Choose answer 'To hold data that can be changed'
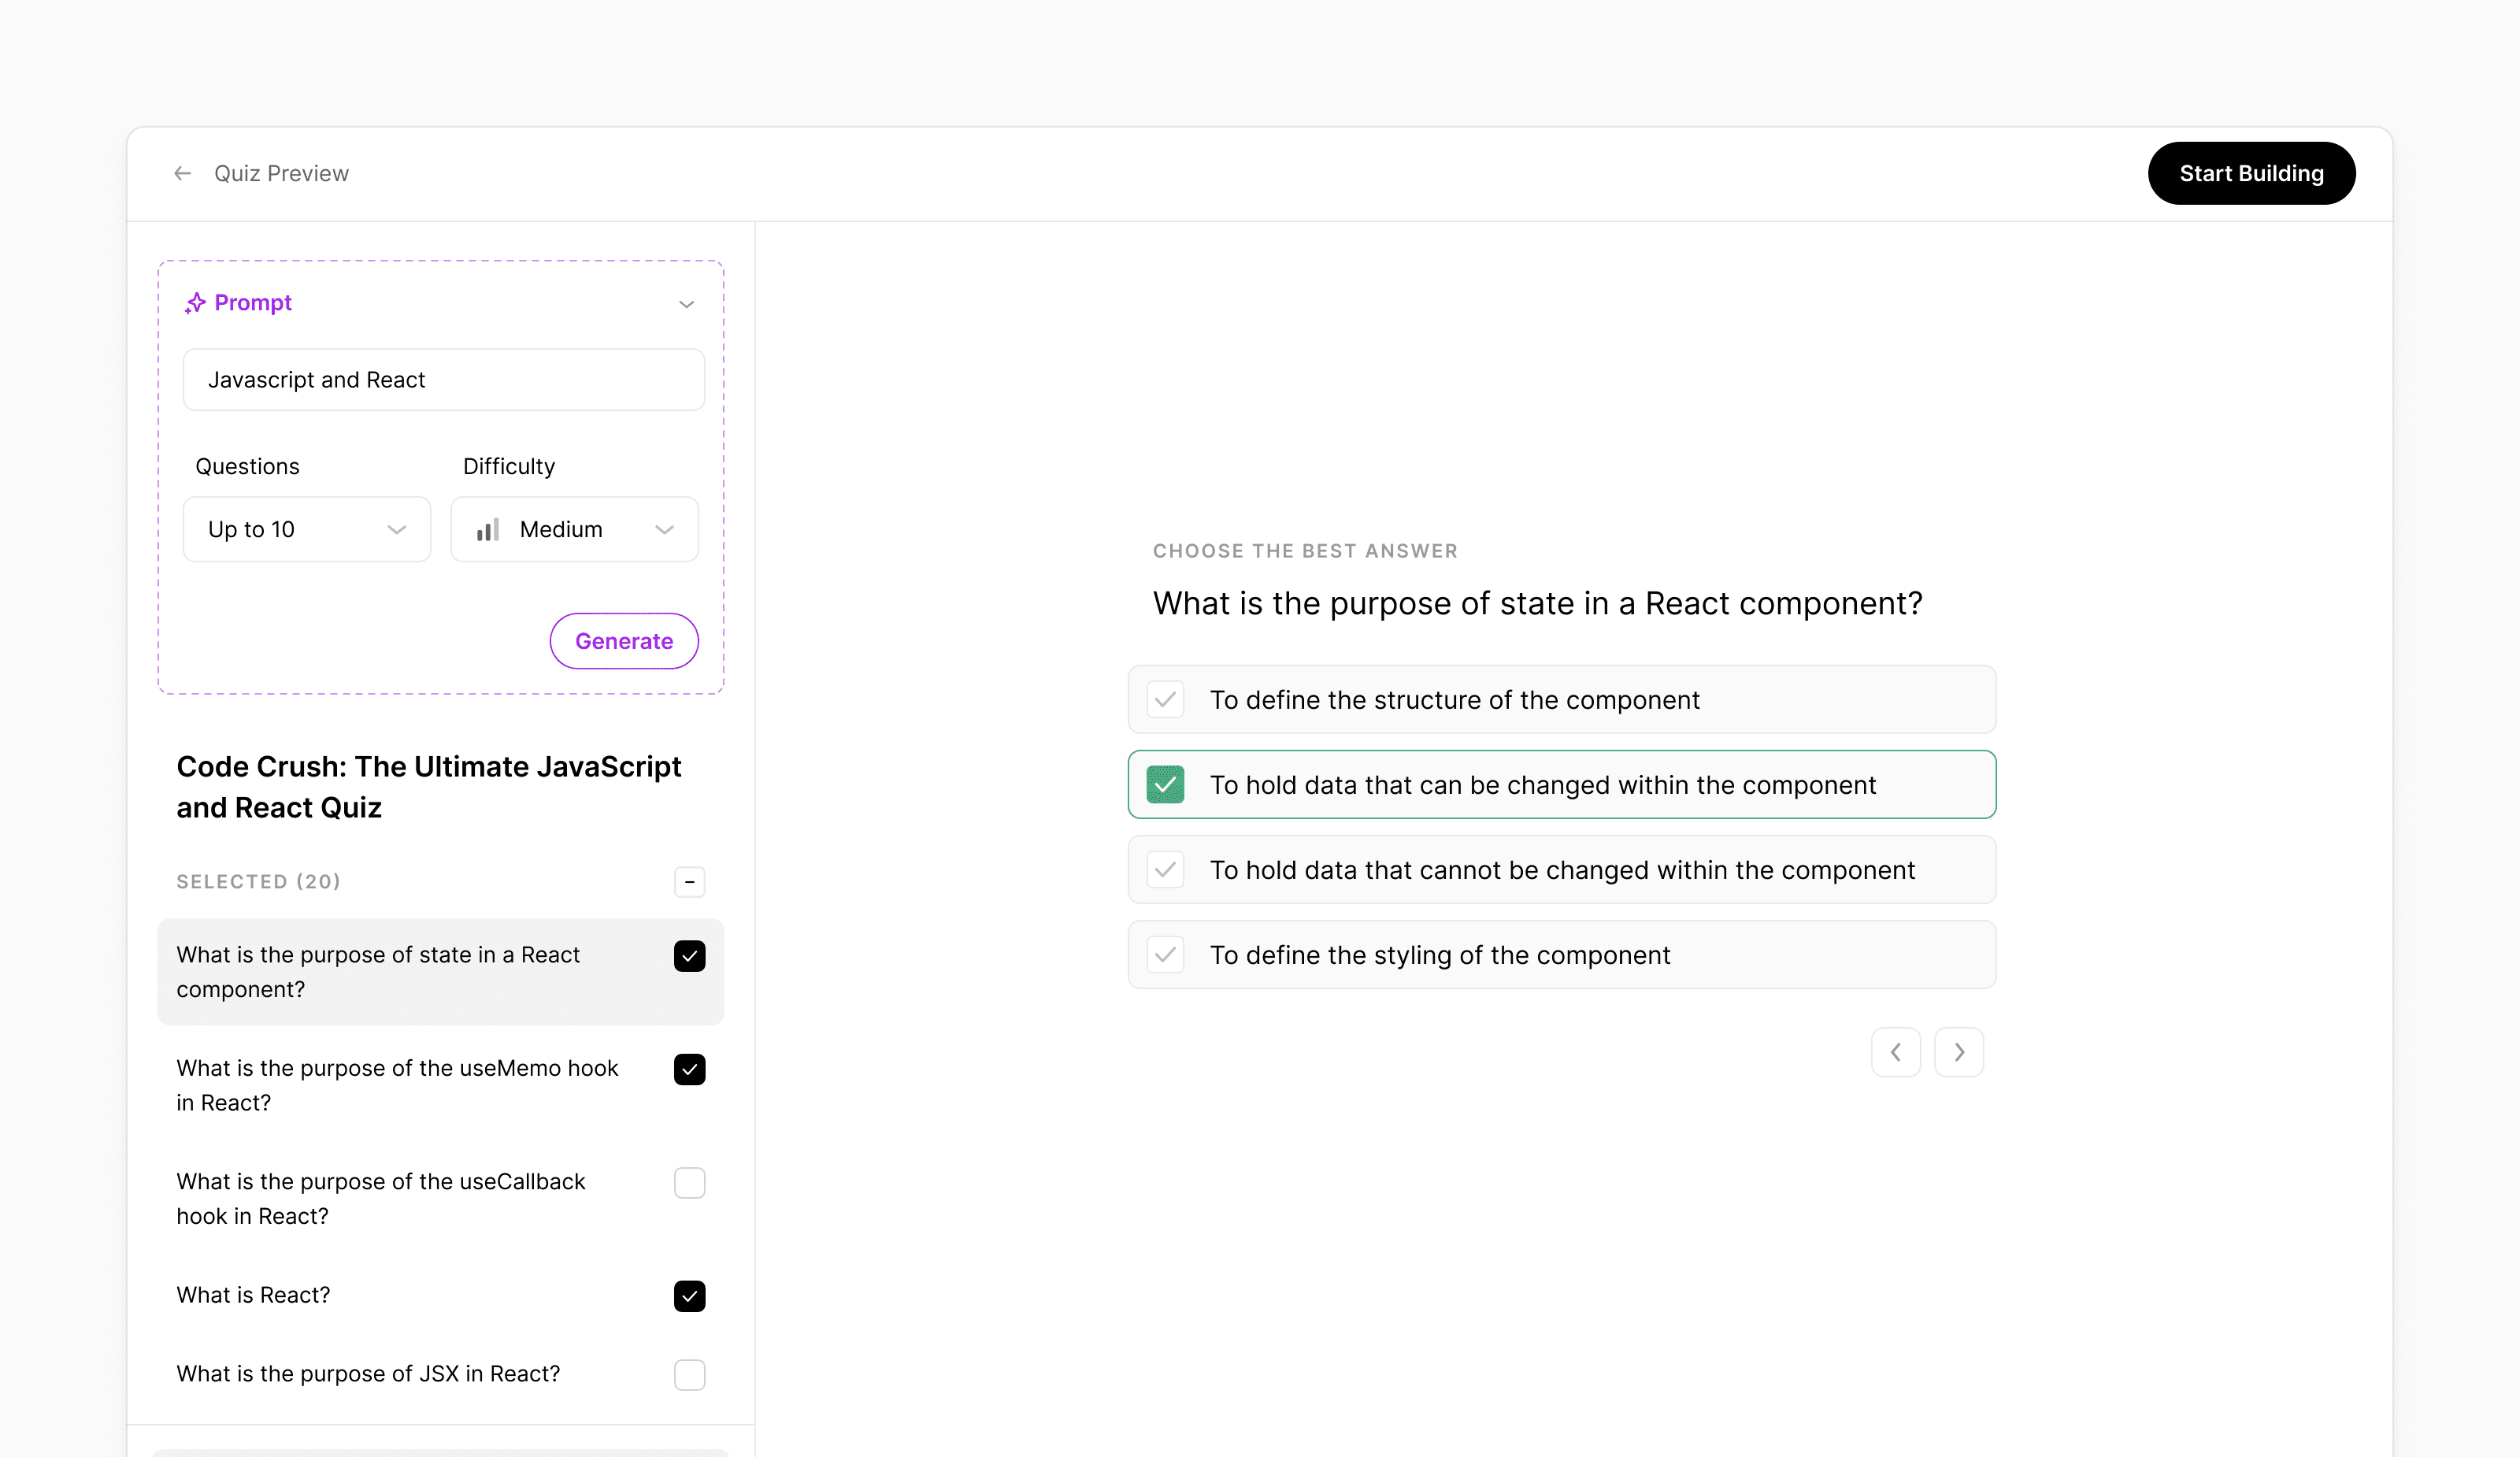This screenshot has width=2520, height=1457. point(1561,784)
